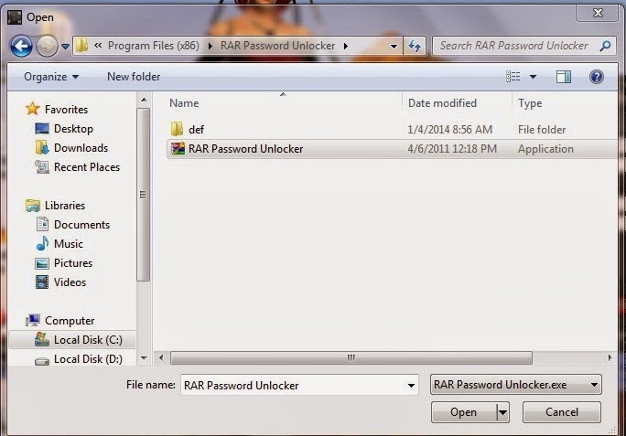Screen dimensions: 626x436
Task: Expand File name dropdown arrow
Action: [411, 386]
